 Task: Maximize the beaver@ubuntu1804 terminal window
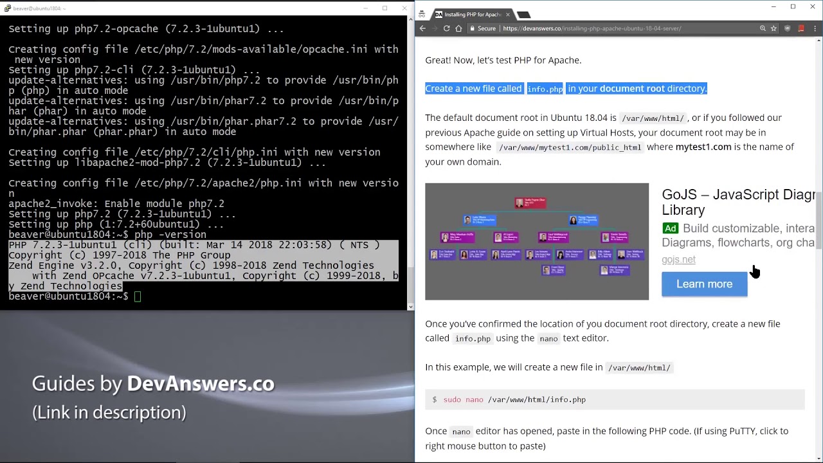pos(384,8)
